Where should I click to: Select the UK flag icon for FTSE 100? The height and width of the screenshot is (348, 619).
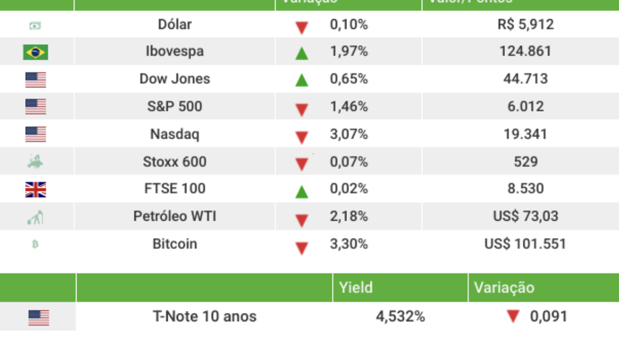(x=35, y=189)
